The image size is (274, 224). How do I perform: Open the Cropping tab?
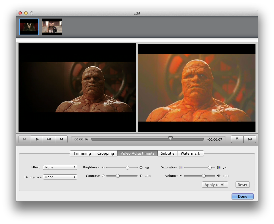point(106,154)
